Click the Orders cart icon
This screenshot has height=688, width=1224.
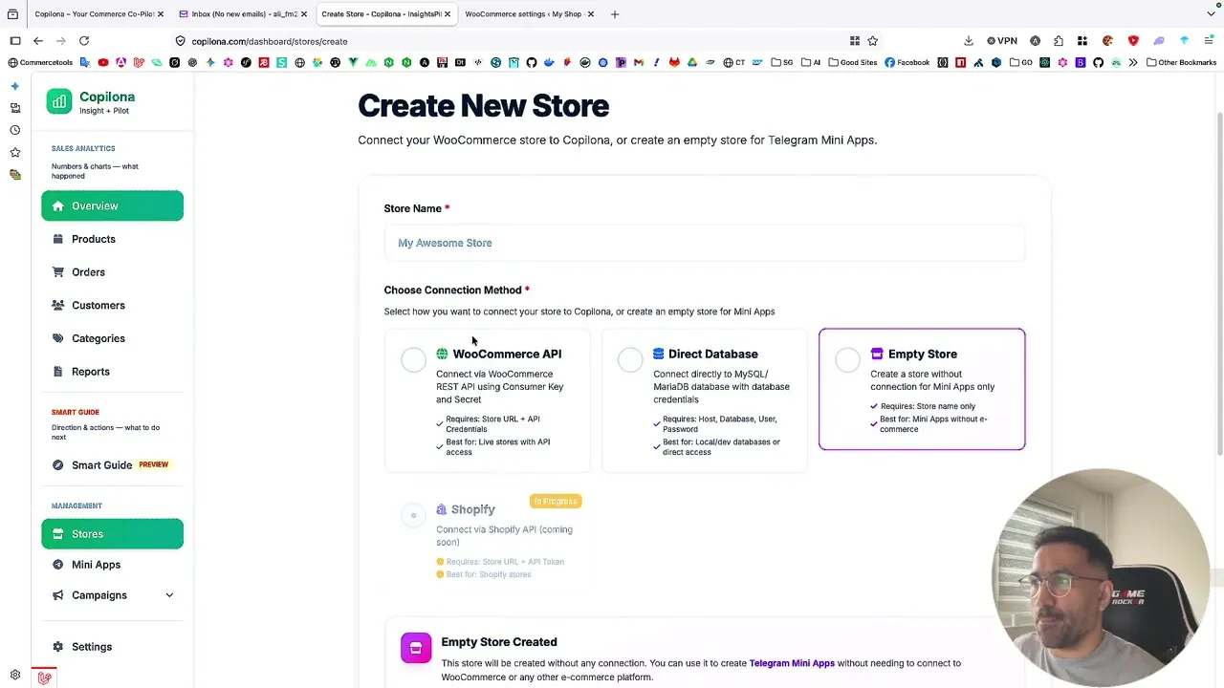[58, 272]
